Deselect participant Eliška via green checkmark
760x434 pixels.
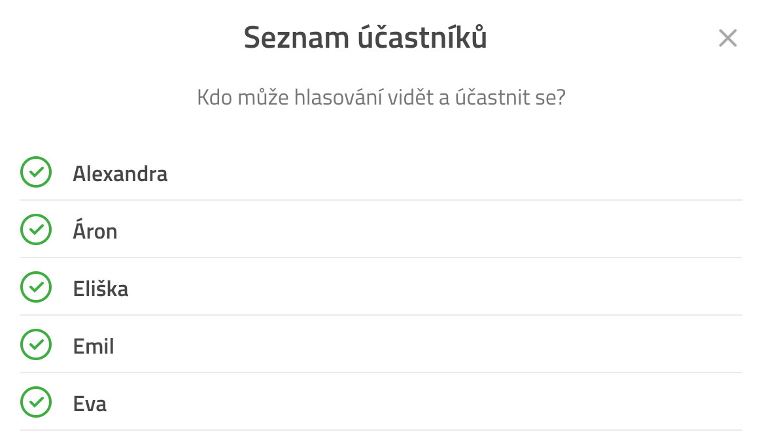[36, 287]
